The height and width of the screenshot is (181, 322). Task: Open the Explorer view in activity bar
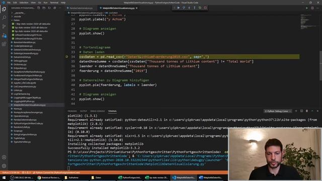4,9
